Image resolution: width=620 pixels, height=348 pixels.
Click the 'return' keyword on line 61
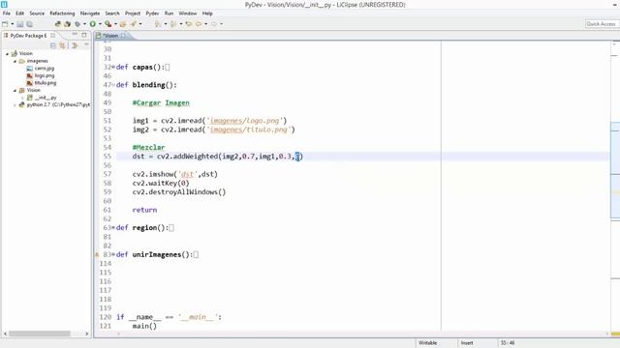pyautogui.click(x=144, y=210)
